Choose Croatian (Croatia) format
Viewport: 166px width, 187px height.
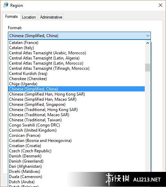[x=77, y=146]
